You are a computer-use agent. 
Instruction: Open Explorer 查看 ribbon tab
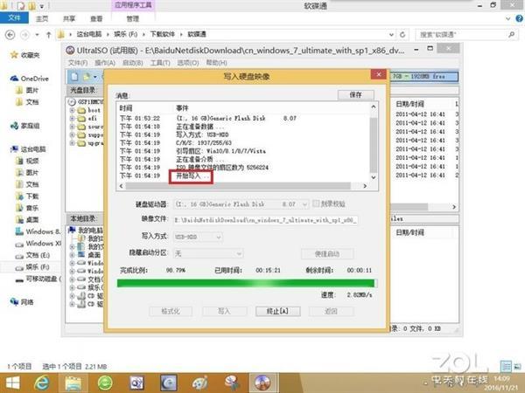(96, 18)
